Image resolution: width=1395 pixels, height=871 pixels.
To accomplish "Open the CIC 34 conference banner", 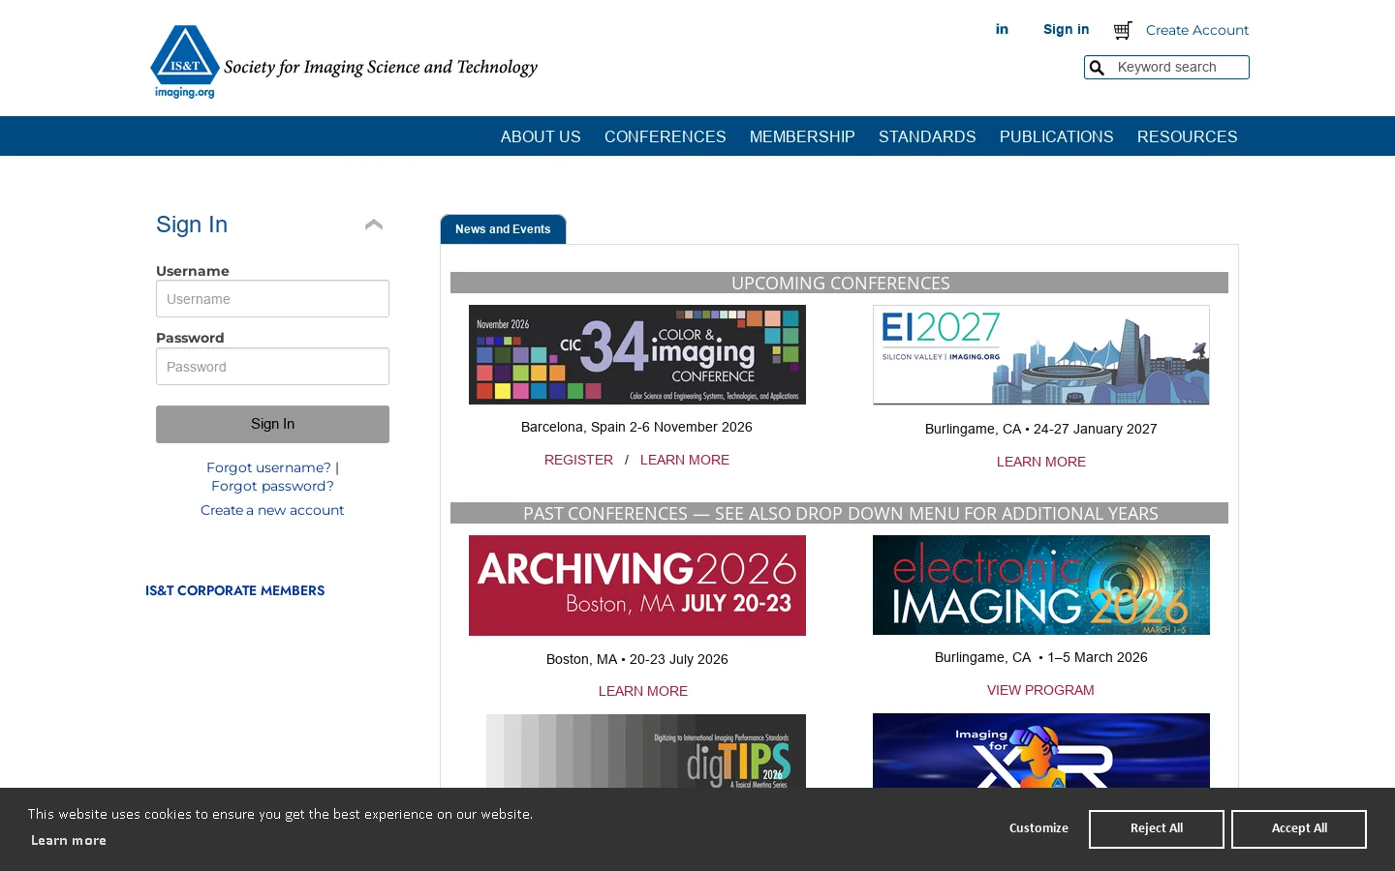I will [x=637, y=354].
